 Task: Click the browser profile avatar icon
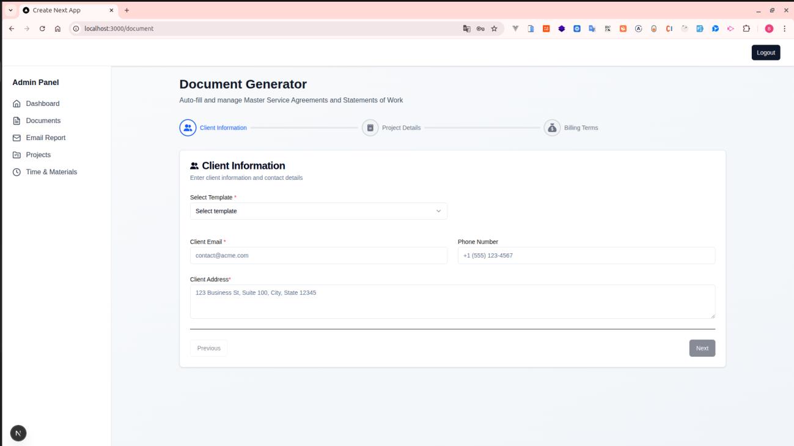point(769,28)
